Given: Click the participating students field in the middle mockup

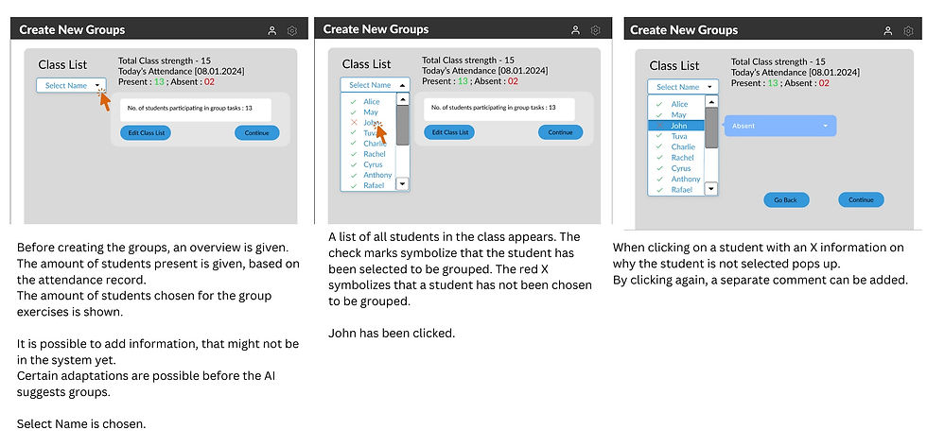Looking at the screenshot, I should (499, 110).
